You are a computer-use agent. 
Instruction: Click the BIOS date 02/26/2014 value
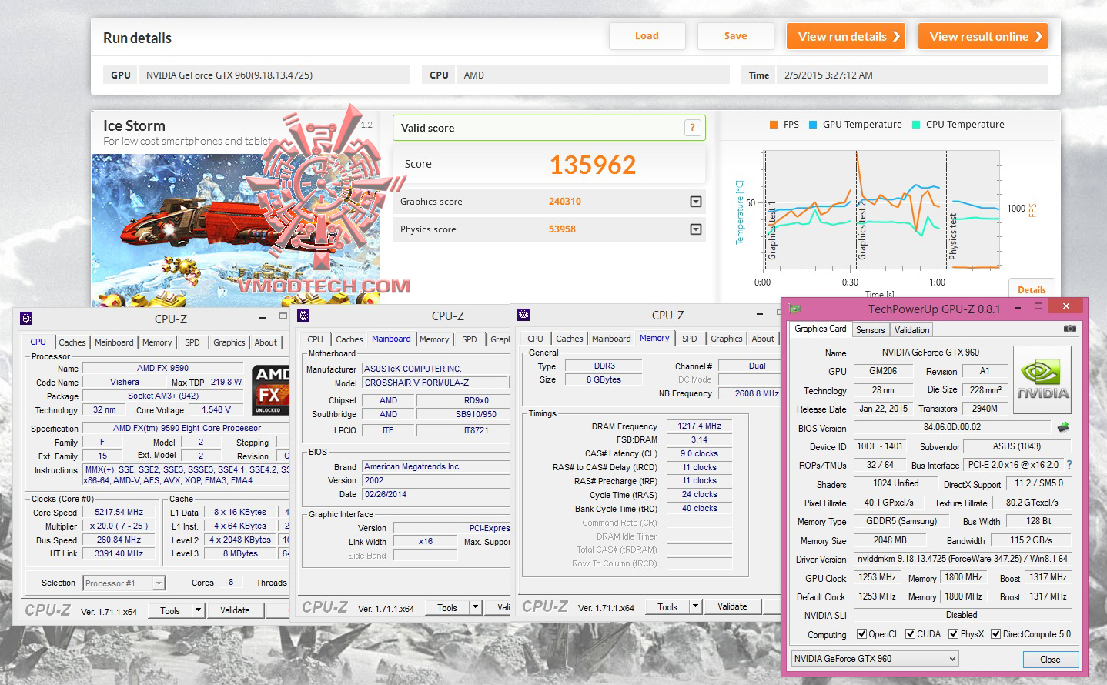pos(435,494)
